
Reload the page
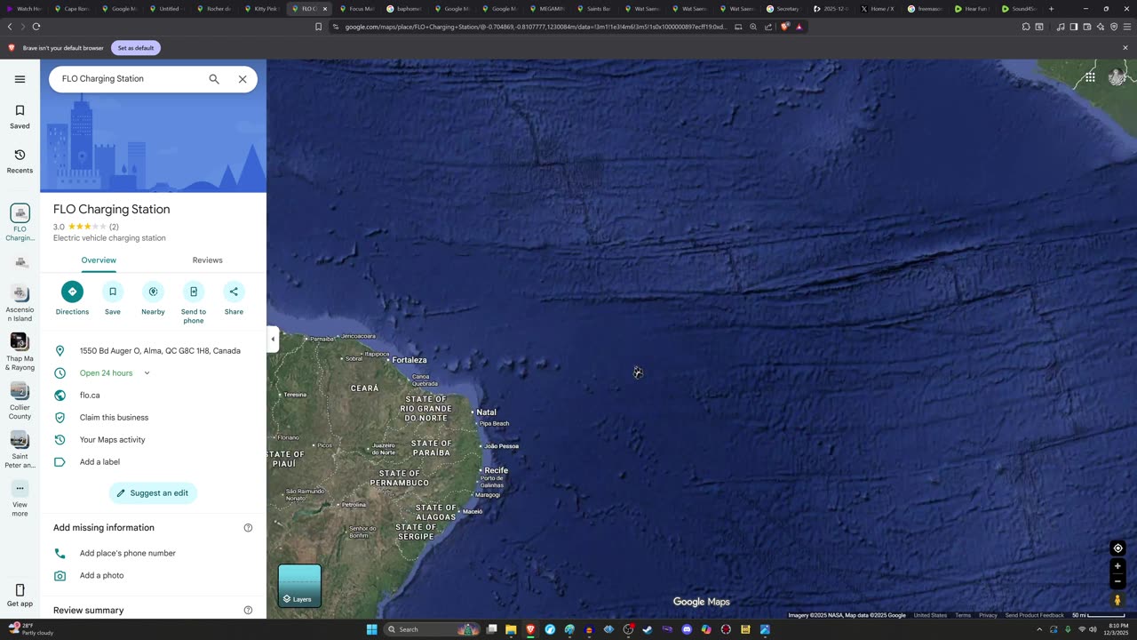pyautogui.click(x=36, y=27)
